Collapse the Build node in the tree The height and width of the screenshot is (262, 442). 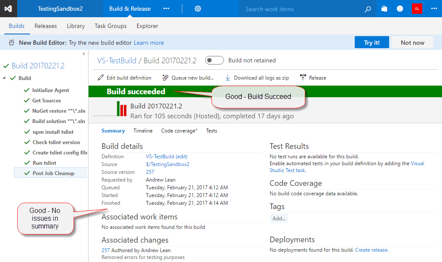point(4,78)
